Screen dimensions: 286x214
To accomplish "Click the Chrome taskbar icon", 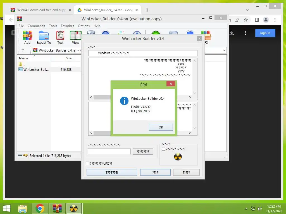I will (x=40, y=208).
